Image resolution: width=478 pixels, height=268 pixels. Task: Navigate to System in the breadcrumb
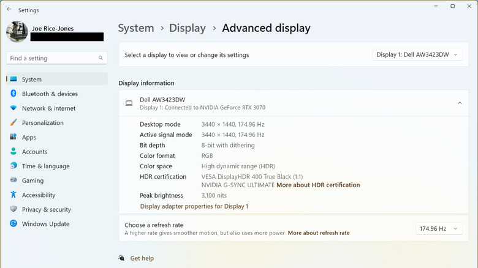point(135,28)
